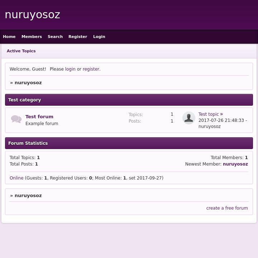Click the speech bubbles icon beside Test forum
Screen dimensions: 258x258
pyautogui.click(x=16, y=119)
